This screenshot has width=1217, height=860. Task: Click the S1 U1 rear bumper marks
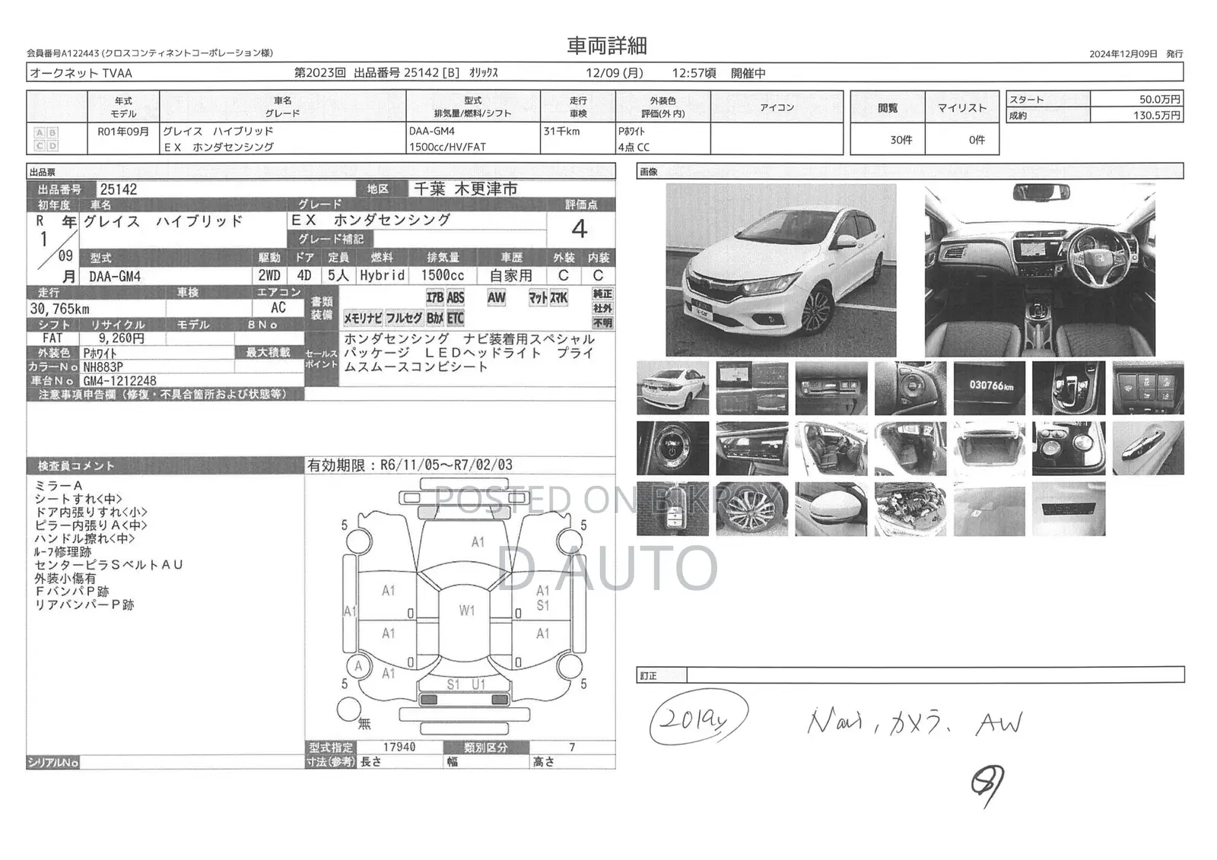(466, 684)
